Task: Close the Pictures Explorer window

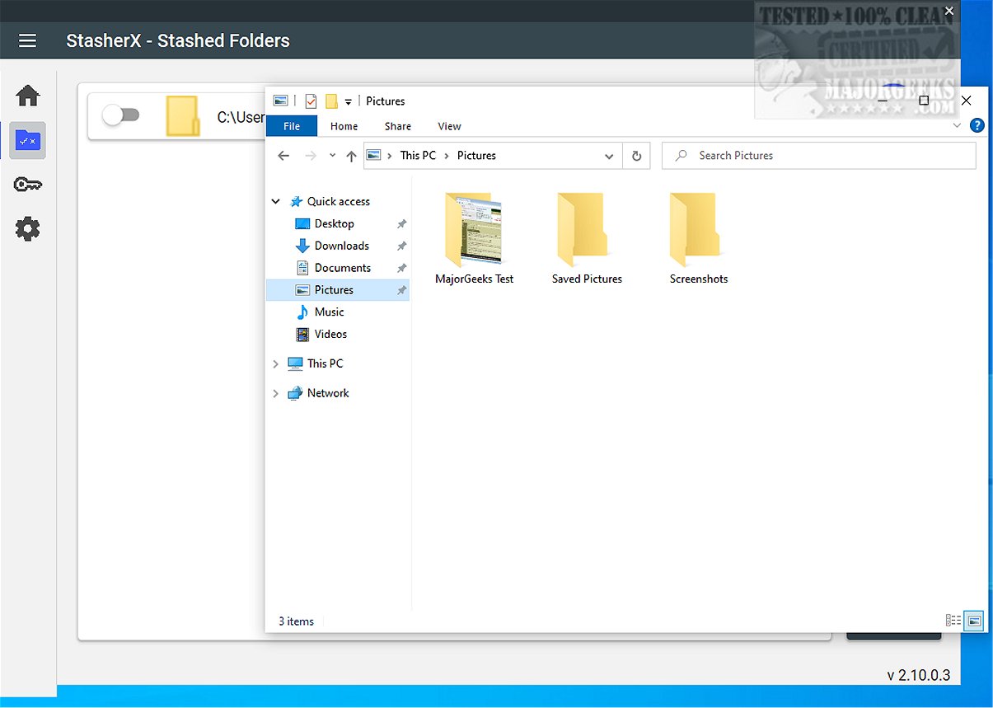Action: click(967, 101)
